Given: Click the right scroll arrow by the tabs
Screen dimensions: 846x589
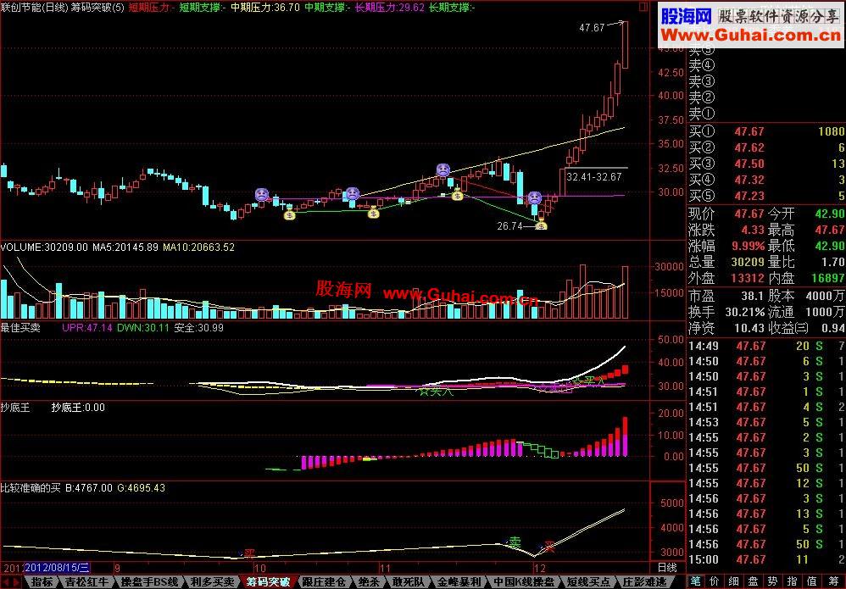Looking at the screenshot, I should 17,582.
